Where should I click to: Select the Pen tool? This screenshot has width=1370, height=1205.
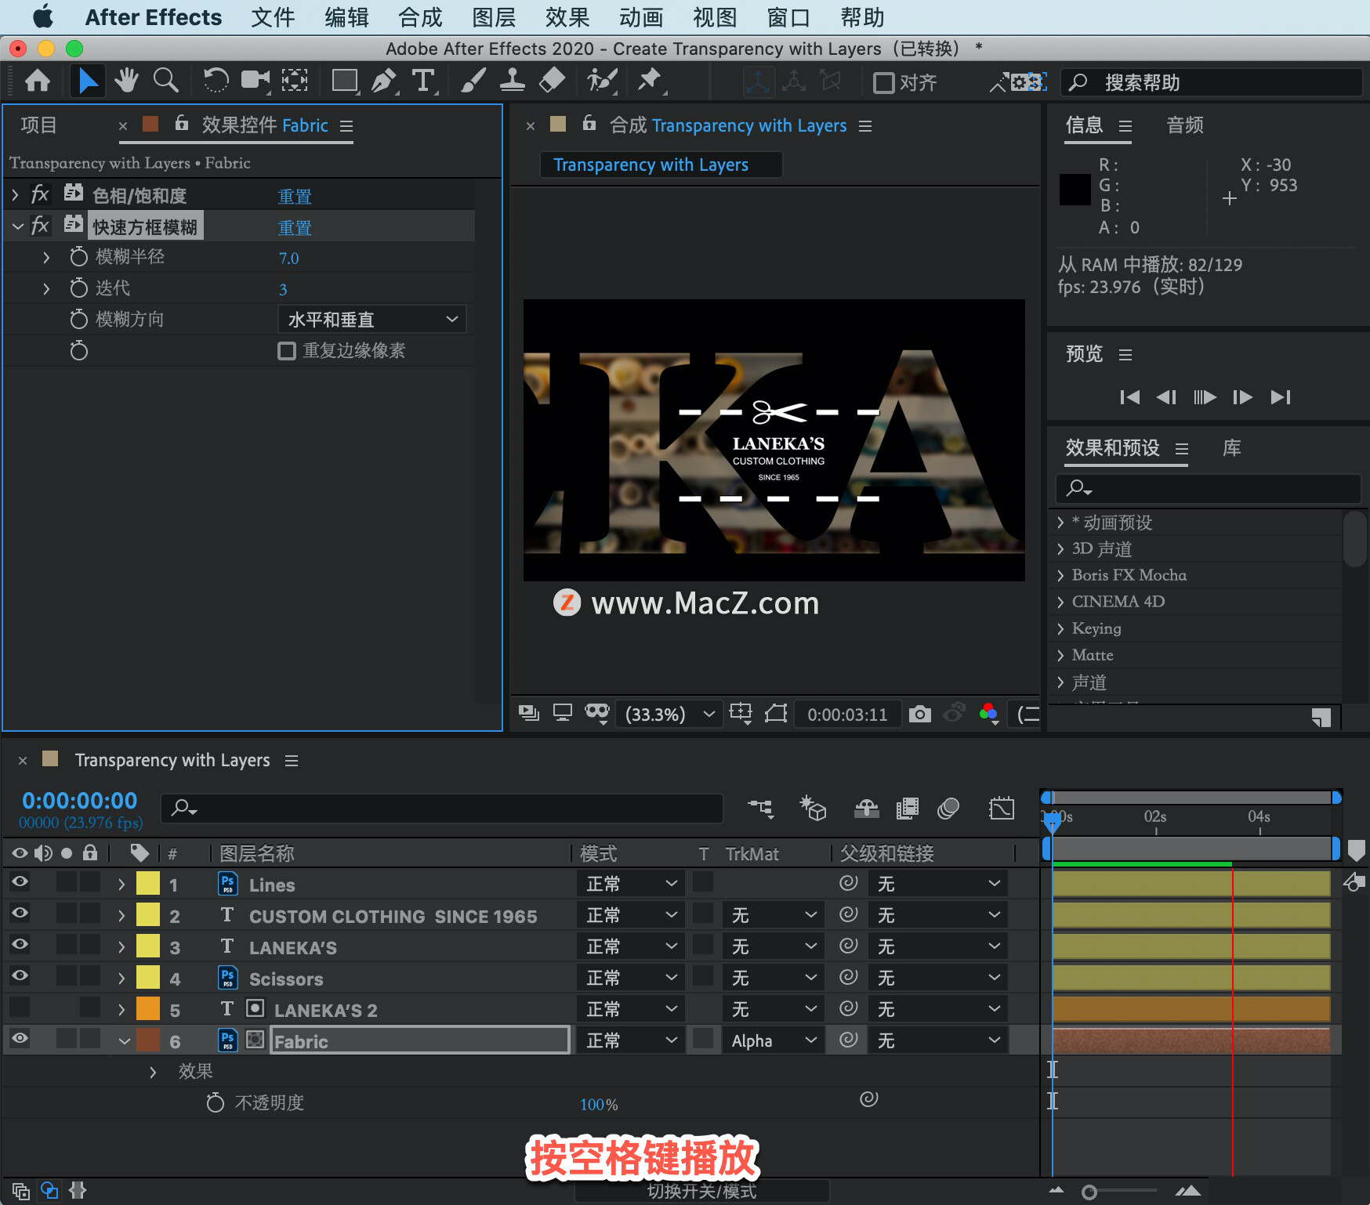click(383, 81)
